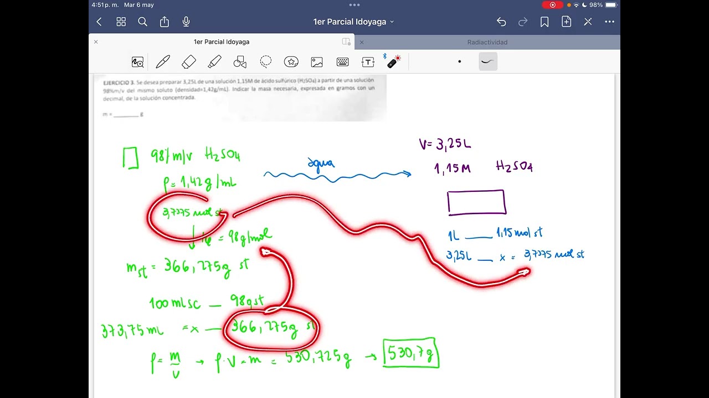The height and width of the screenshot is (398, 709).
Task: Select the Eraser tool
Action: [189, 62]
